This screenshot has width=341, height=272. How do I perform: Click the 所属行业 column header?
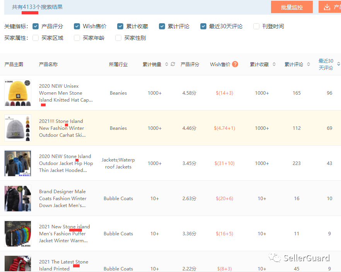point(118,64)
